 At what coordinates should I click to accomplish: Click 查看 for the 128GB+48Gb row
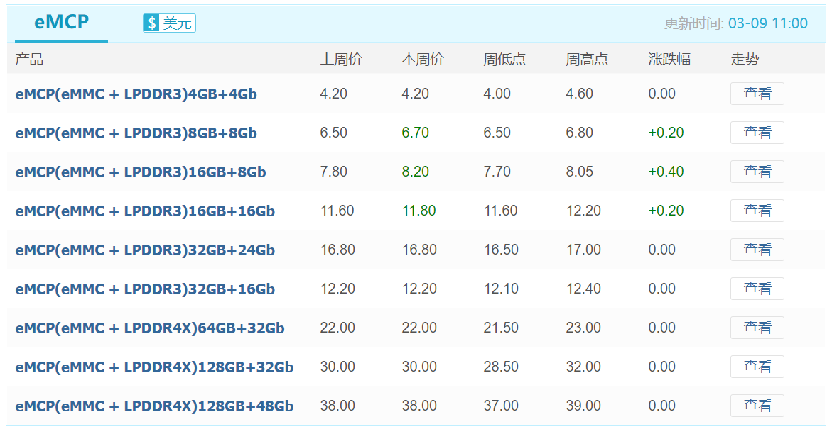757,406
